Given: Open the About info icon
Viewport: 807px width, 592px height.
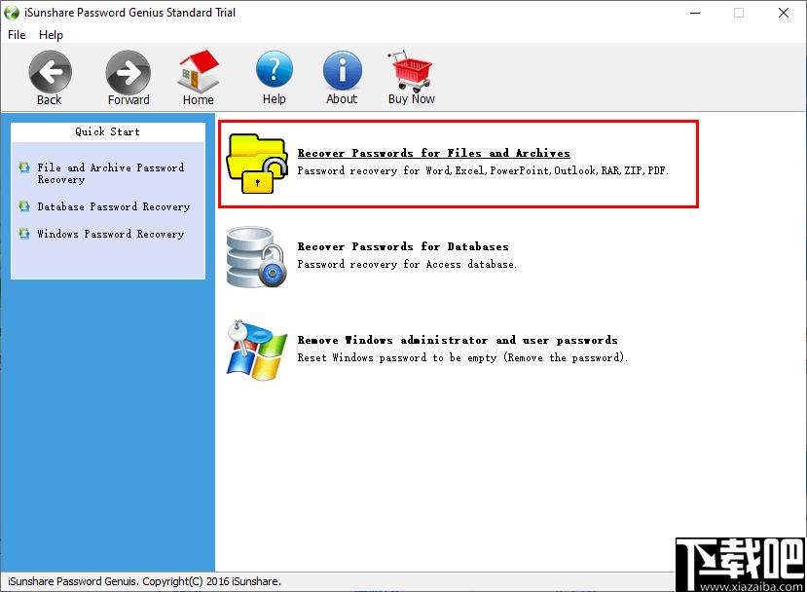Looking at the screenshot, I should pos(343,70).
